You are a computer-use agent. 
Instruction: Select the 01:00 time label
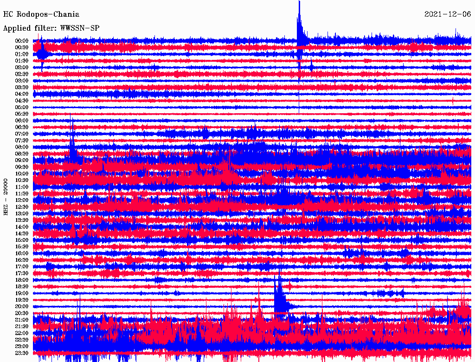(x=22, y=54)
